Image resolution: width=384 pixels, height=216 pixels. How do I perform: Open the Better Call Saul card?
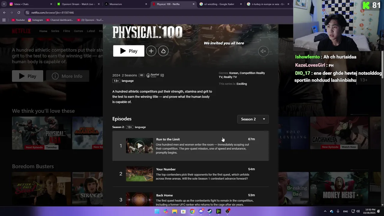coord(41,188)
